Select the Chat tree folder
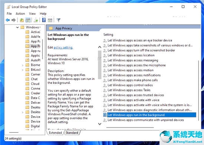The width and height of the screenshot is (204, 145). (32, 79)
